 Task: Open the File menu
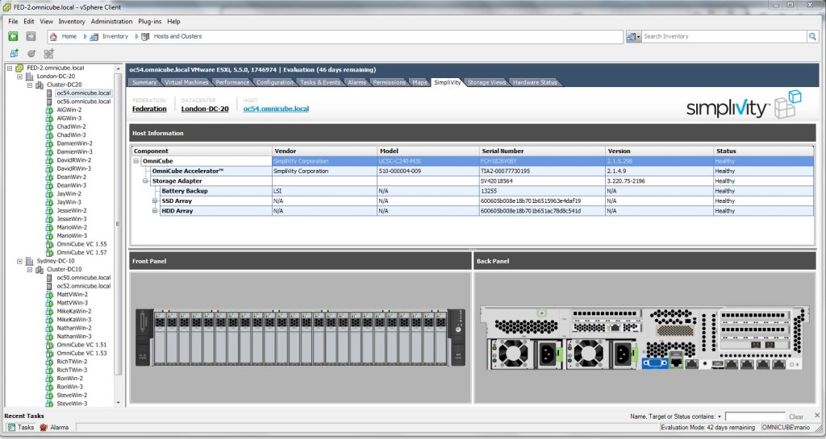point(13,22)
